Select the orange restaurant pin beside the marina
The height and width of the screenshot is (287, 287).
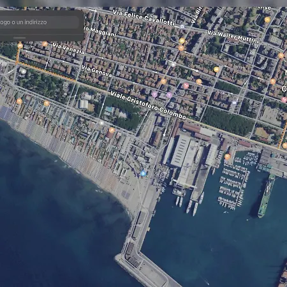228,157
